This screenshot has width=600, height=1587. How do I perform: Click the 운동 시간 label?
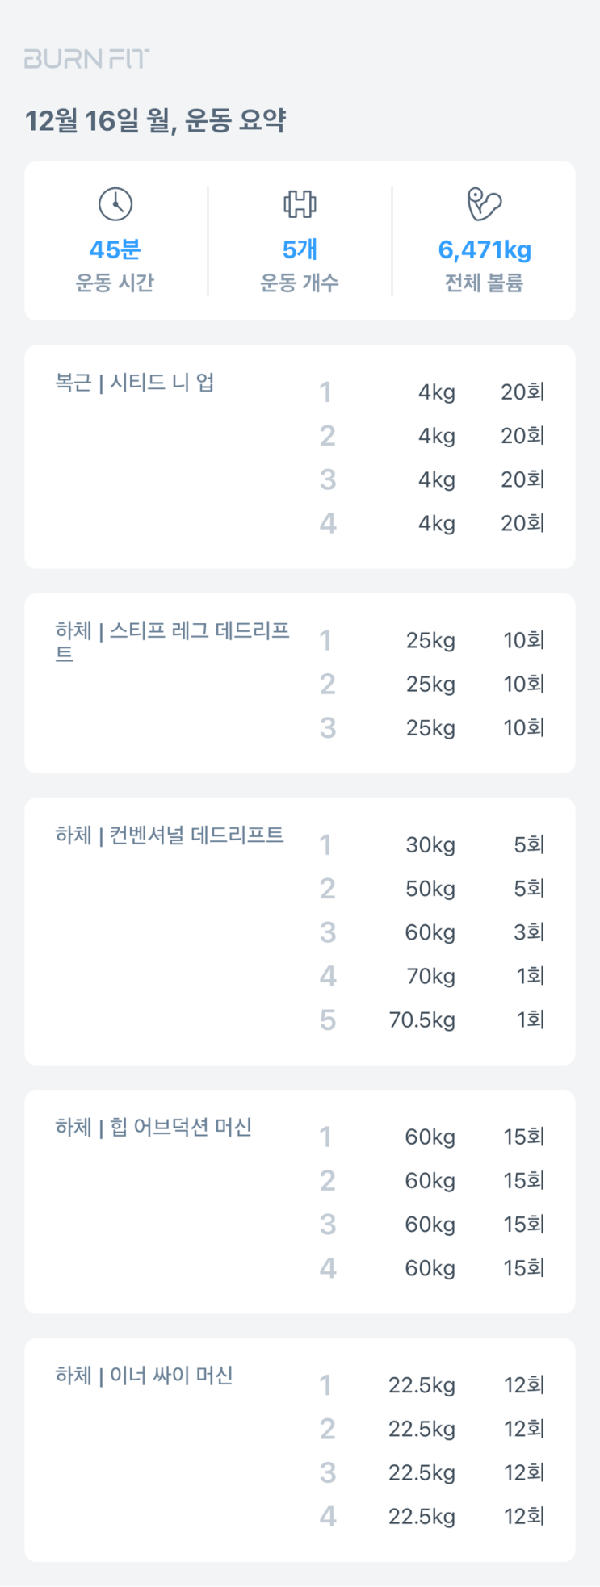(115, 283)
